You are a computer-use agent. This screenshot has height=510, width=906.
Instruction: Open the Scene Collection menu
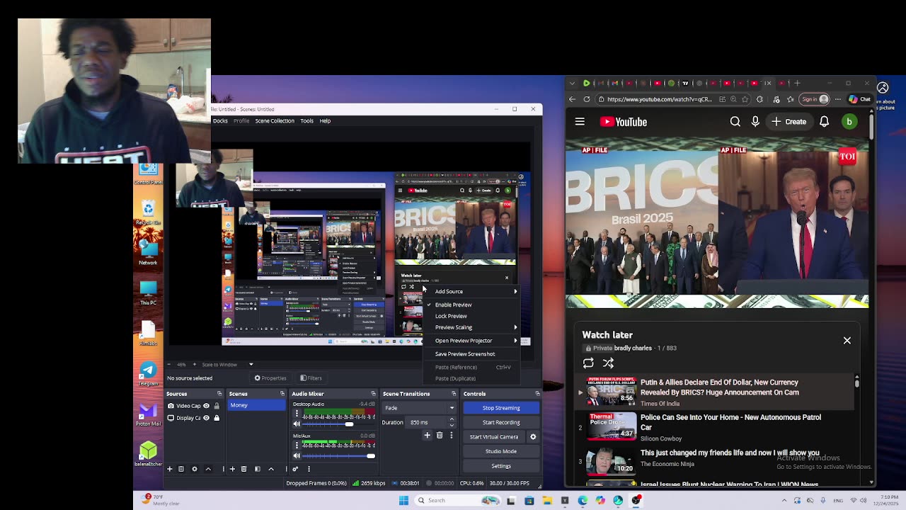point(275,120)
